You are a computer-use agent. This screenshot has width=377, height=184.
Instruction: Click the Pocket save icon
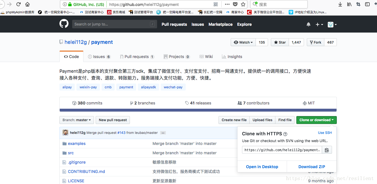pyautogui.click(x=235, y=4)
